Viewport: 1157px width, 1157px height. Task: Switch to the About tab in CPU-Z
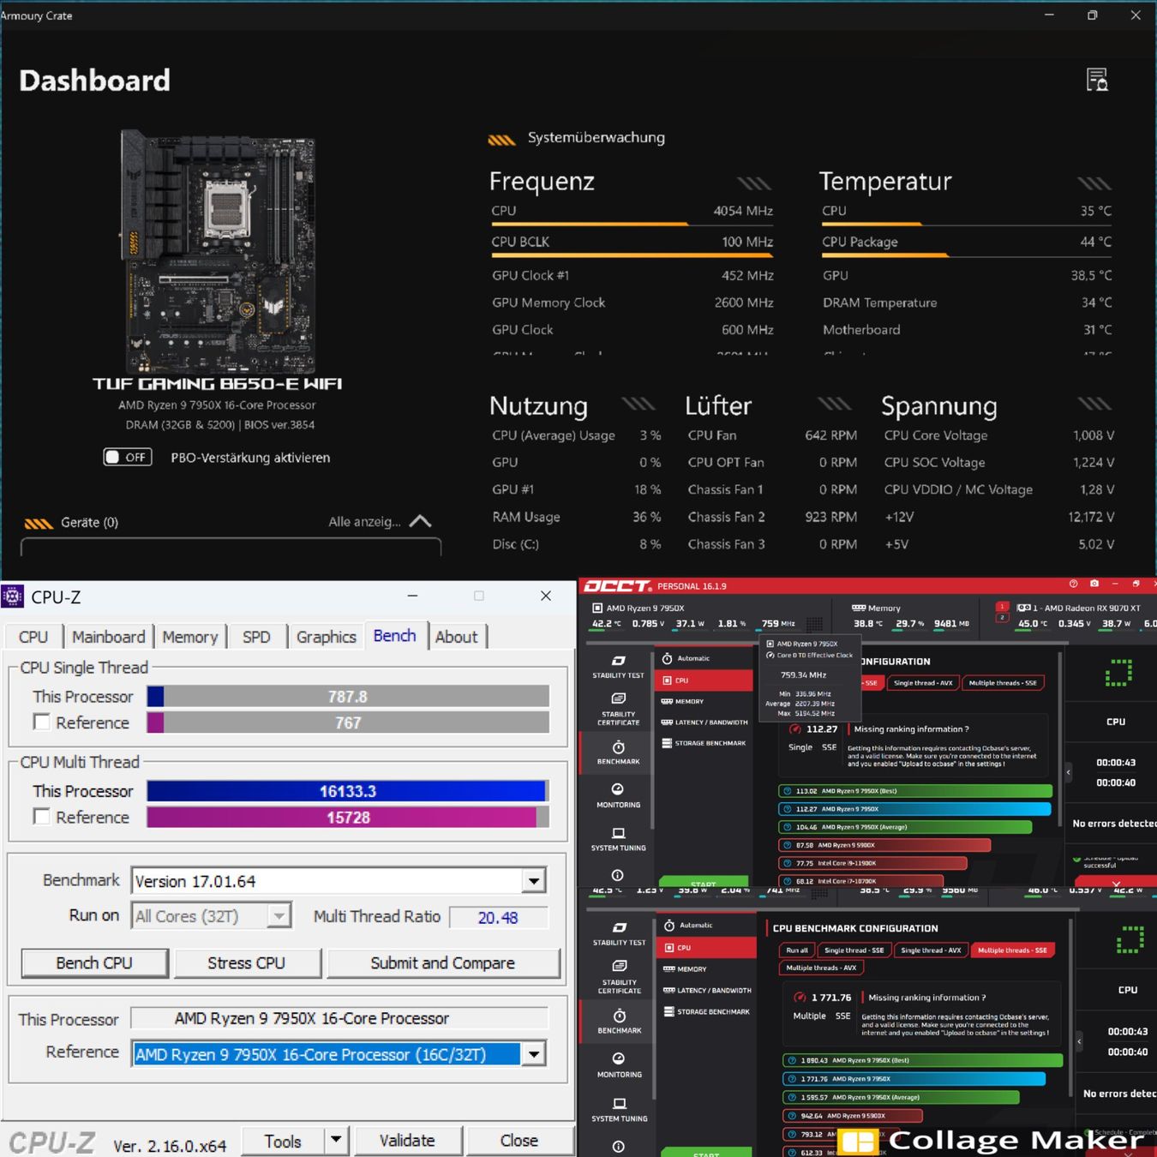[456, 637]
